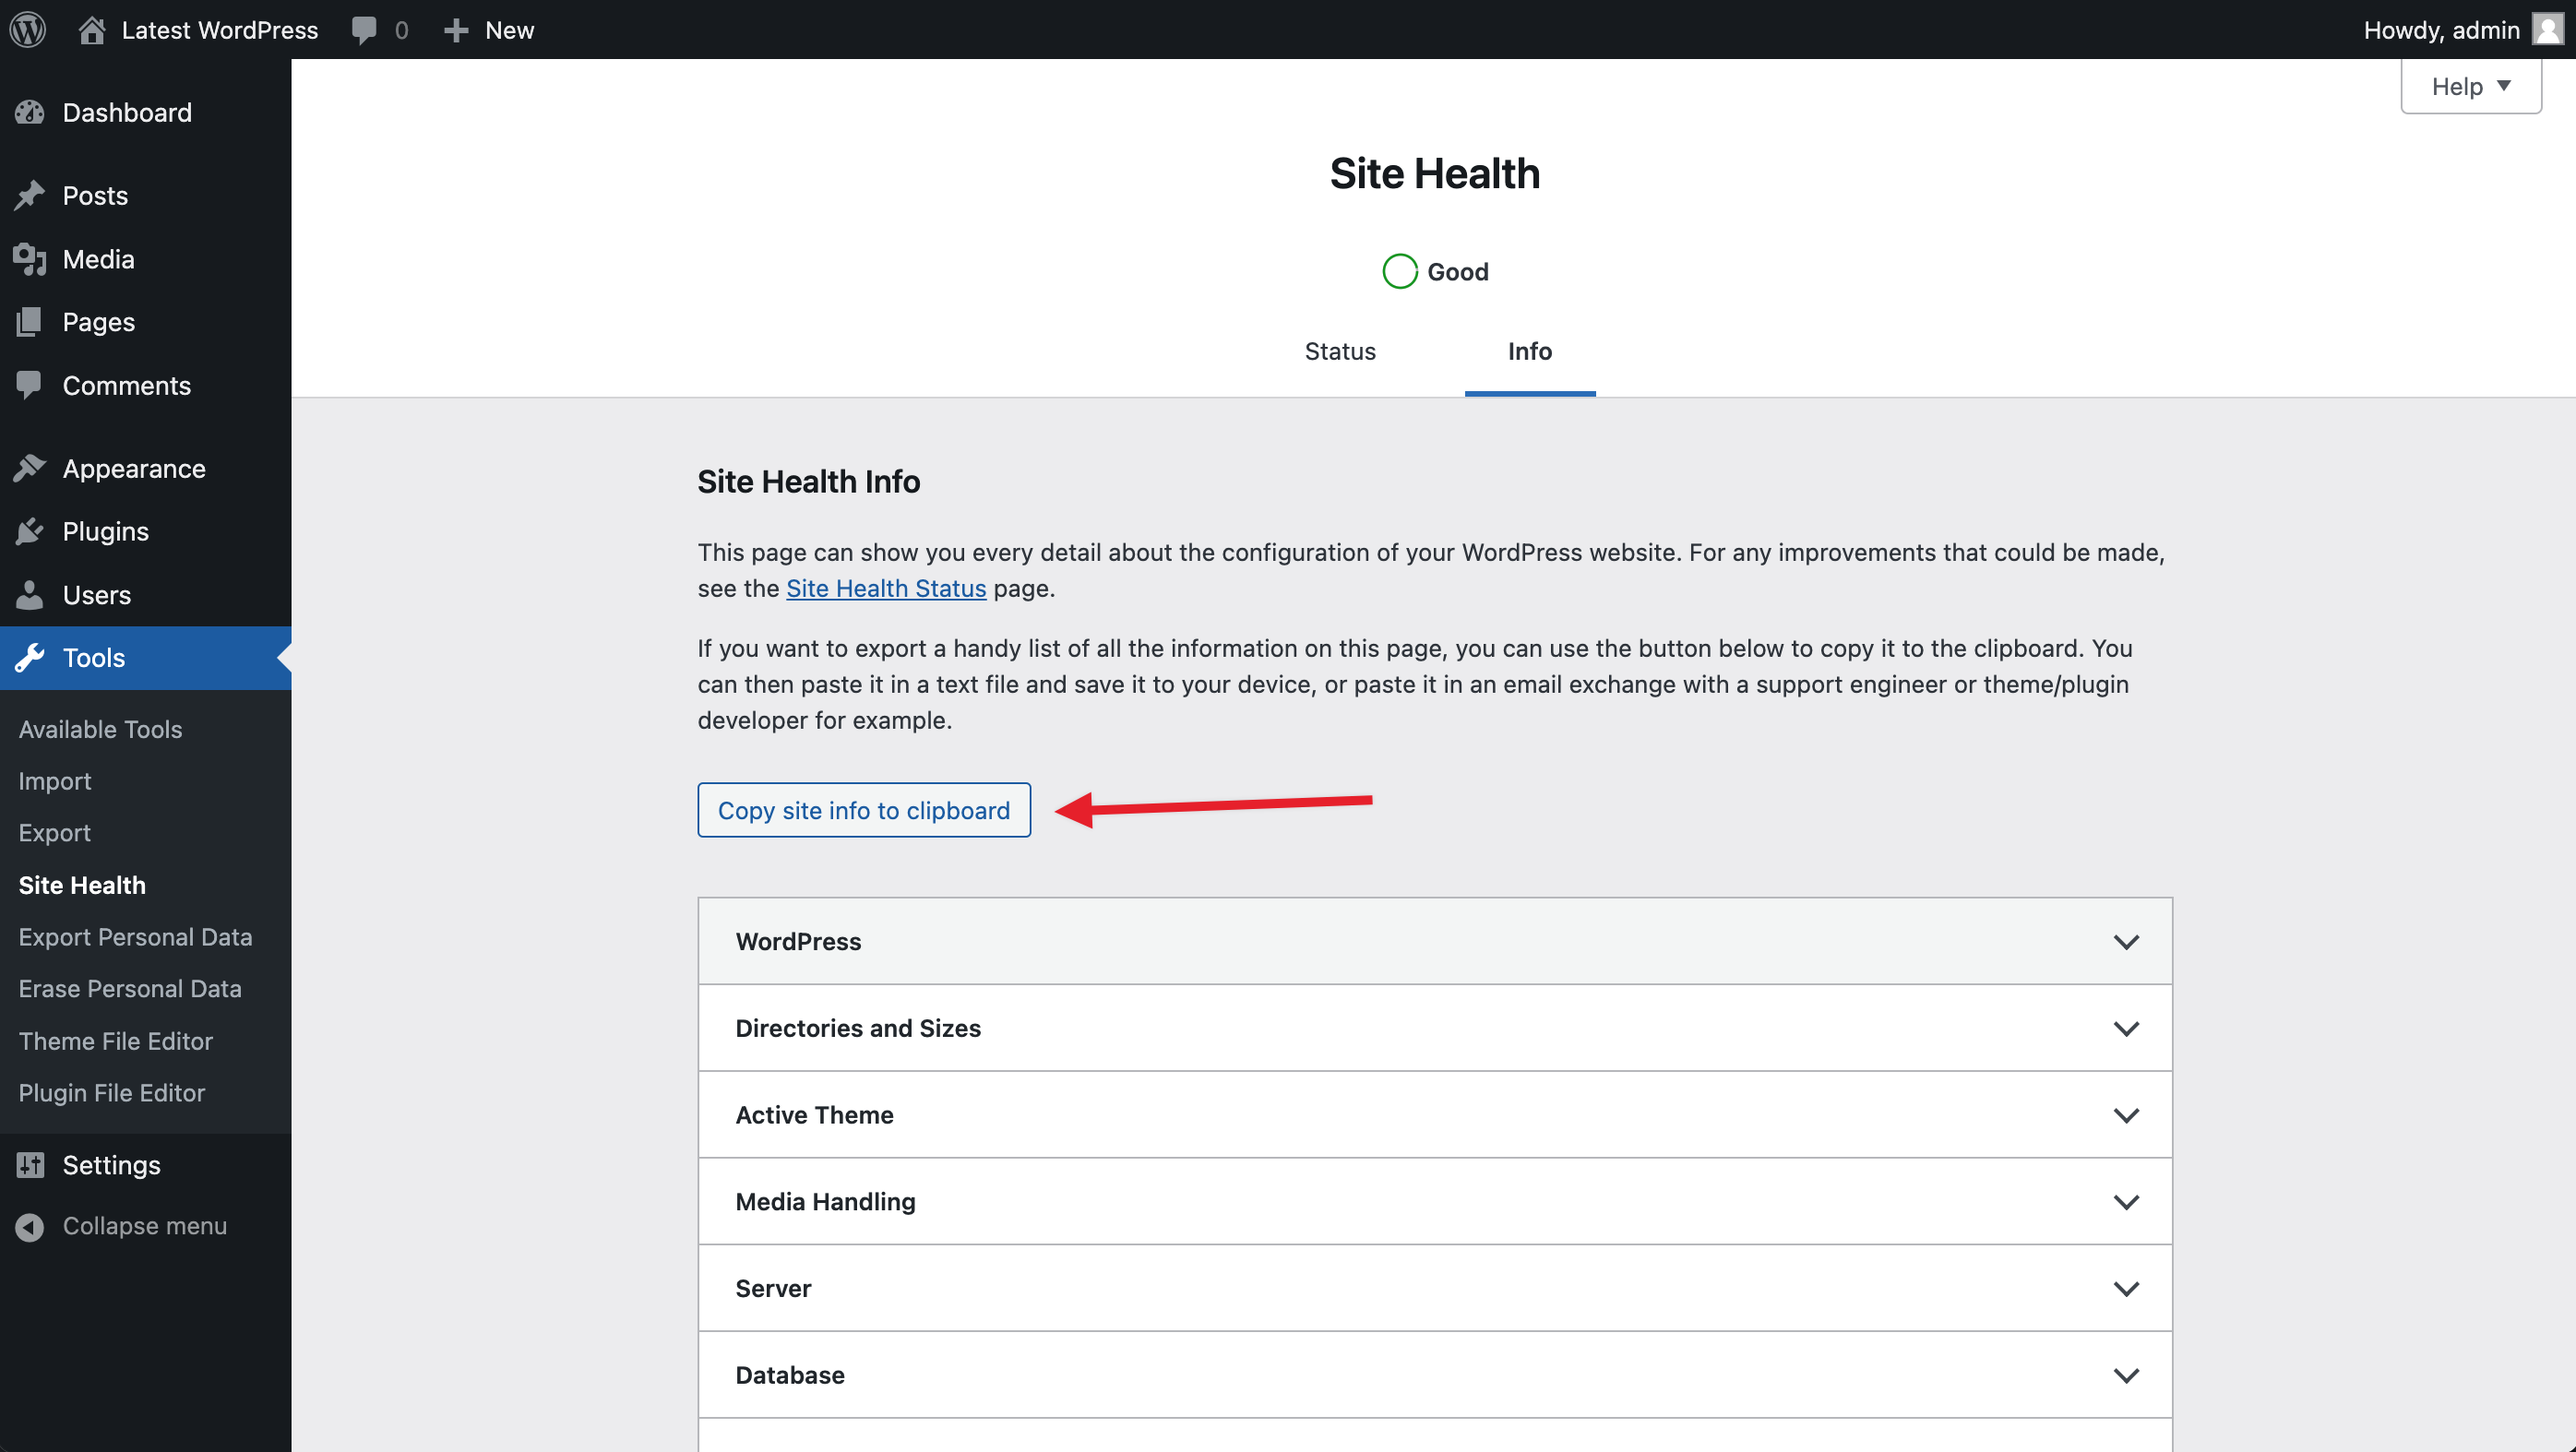Click the Media sidebar icon

pyautogui.click(x=30, y=259)
